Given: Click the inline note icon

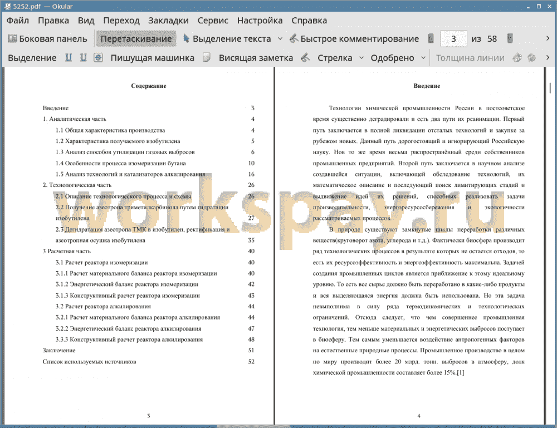Looking at the screenshot, I should pyautogui.click(x=207, y=57).
